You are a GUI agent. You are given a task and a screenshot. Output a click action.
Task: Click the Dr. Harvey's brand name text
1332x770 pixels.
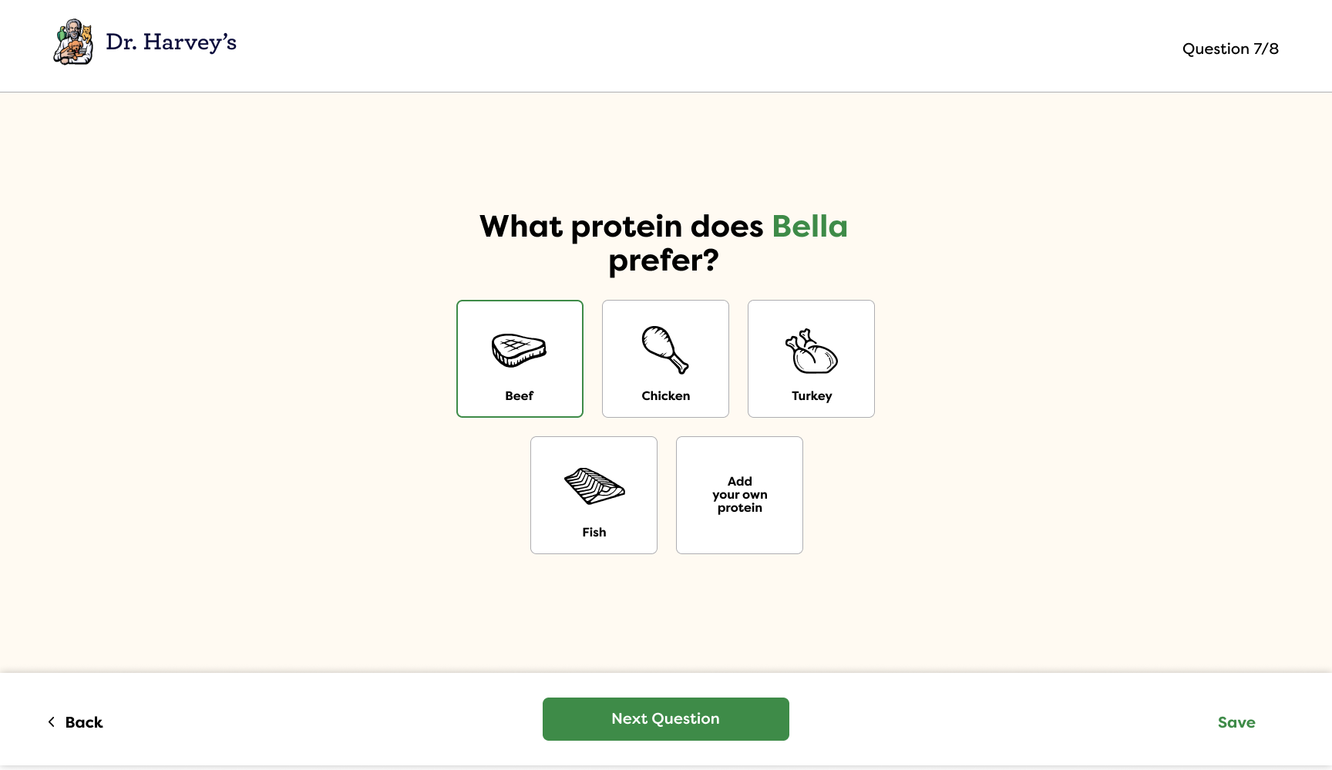[x=171, y=42]
